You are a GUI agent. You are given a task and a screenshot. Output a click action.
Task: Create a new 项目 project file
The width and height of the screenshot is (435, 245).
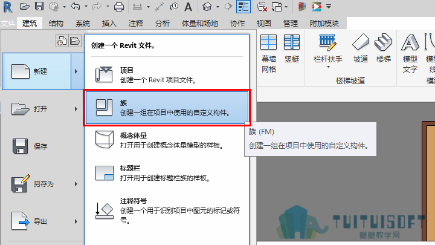[167, 75]
